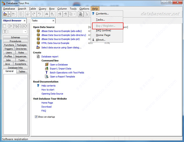Click the Database report link under Create

point(50,56)
